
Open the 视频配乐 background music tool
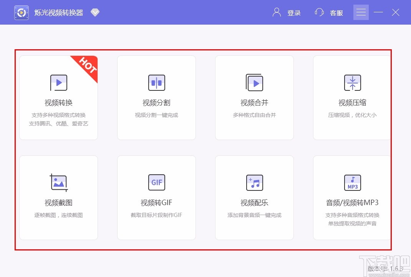pyautogui.click(x=254, y=197)
